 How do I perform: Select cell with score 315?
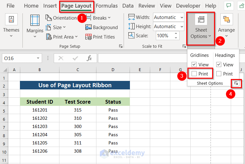click(x=78, y=110)
